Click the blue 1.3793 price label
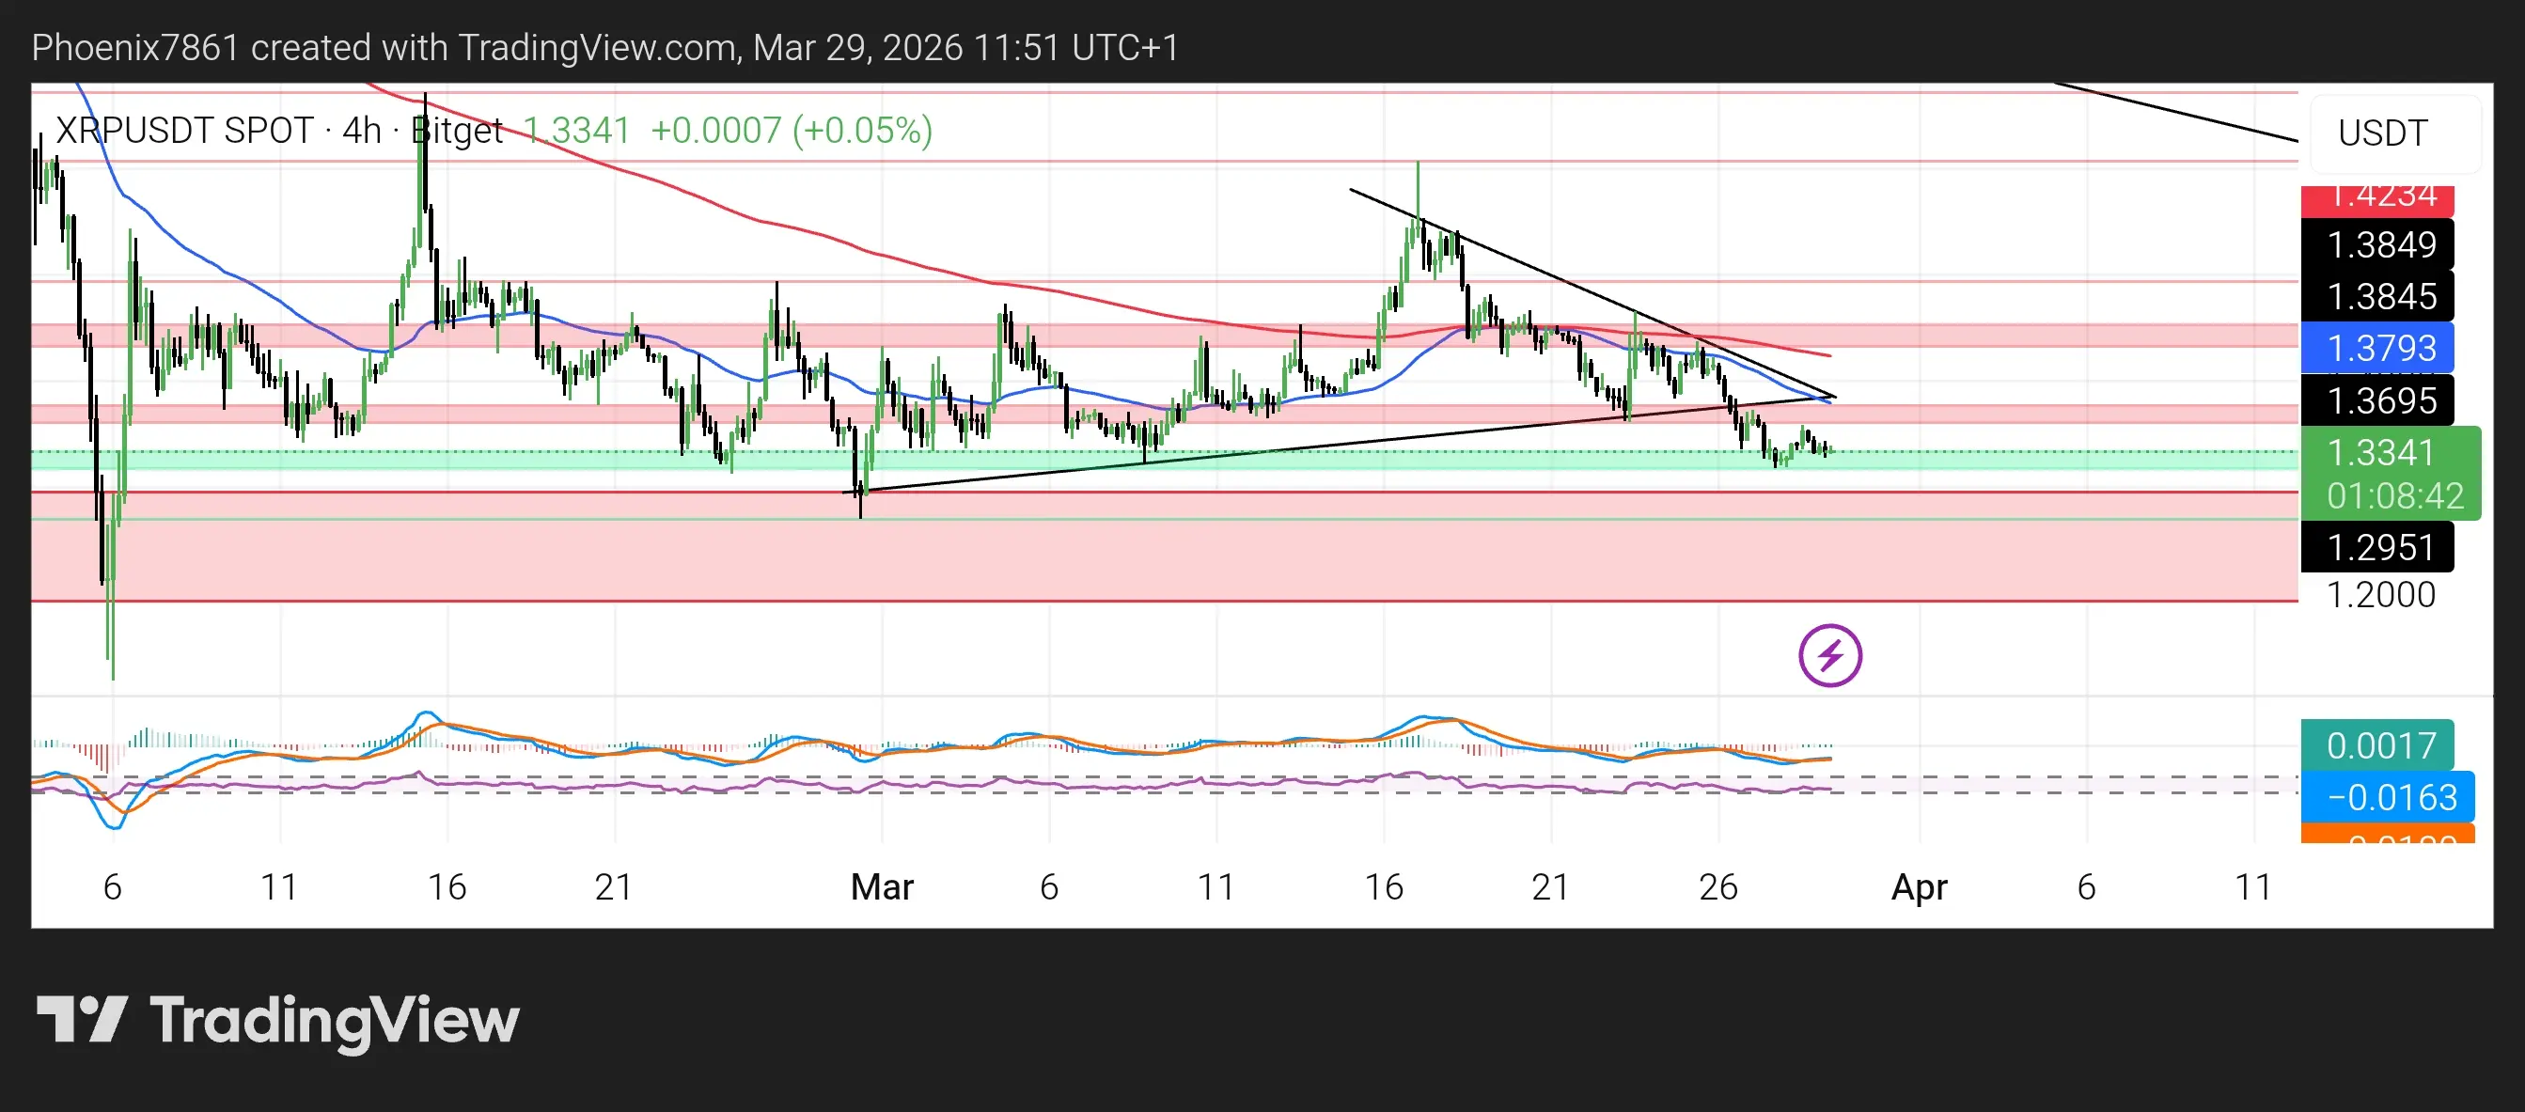 (2376, 348)
